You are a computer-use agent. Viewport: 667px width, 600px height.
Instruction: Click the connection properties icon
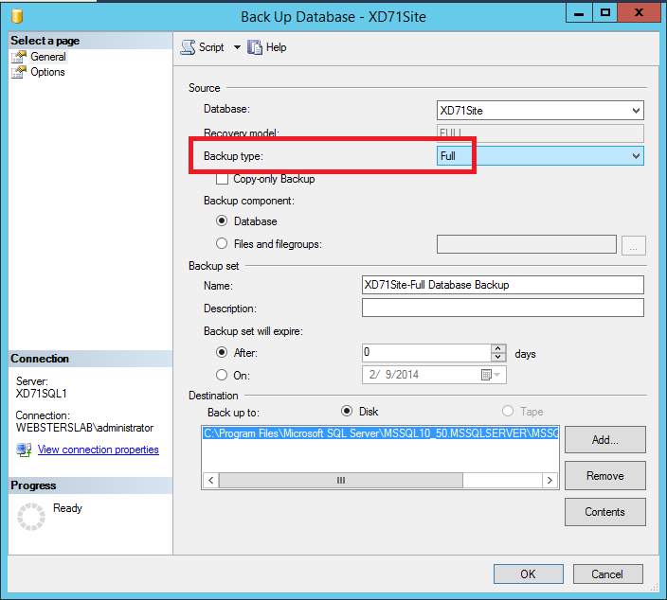pyautogui.click(x=25, y=450)
